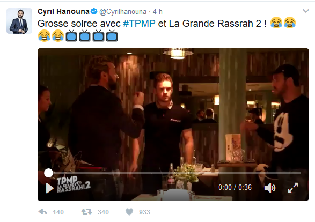Retweet using the retweet arrows icon
Viewport: 315px width, 222px height.
point(86,212)
